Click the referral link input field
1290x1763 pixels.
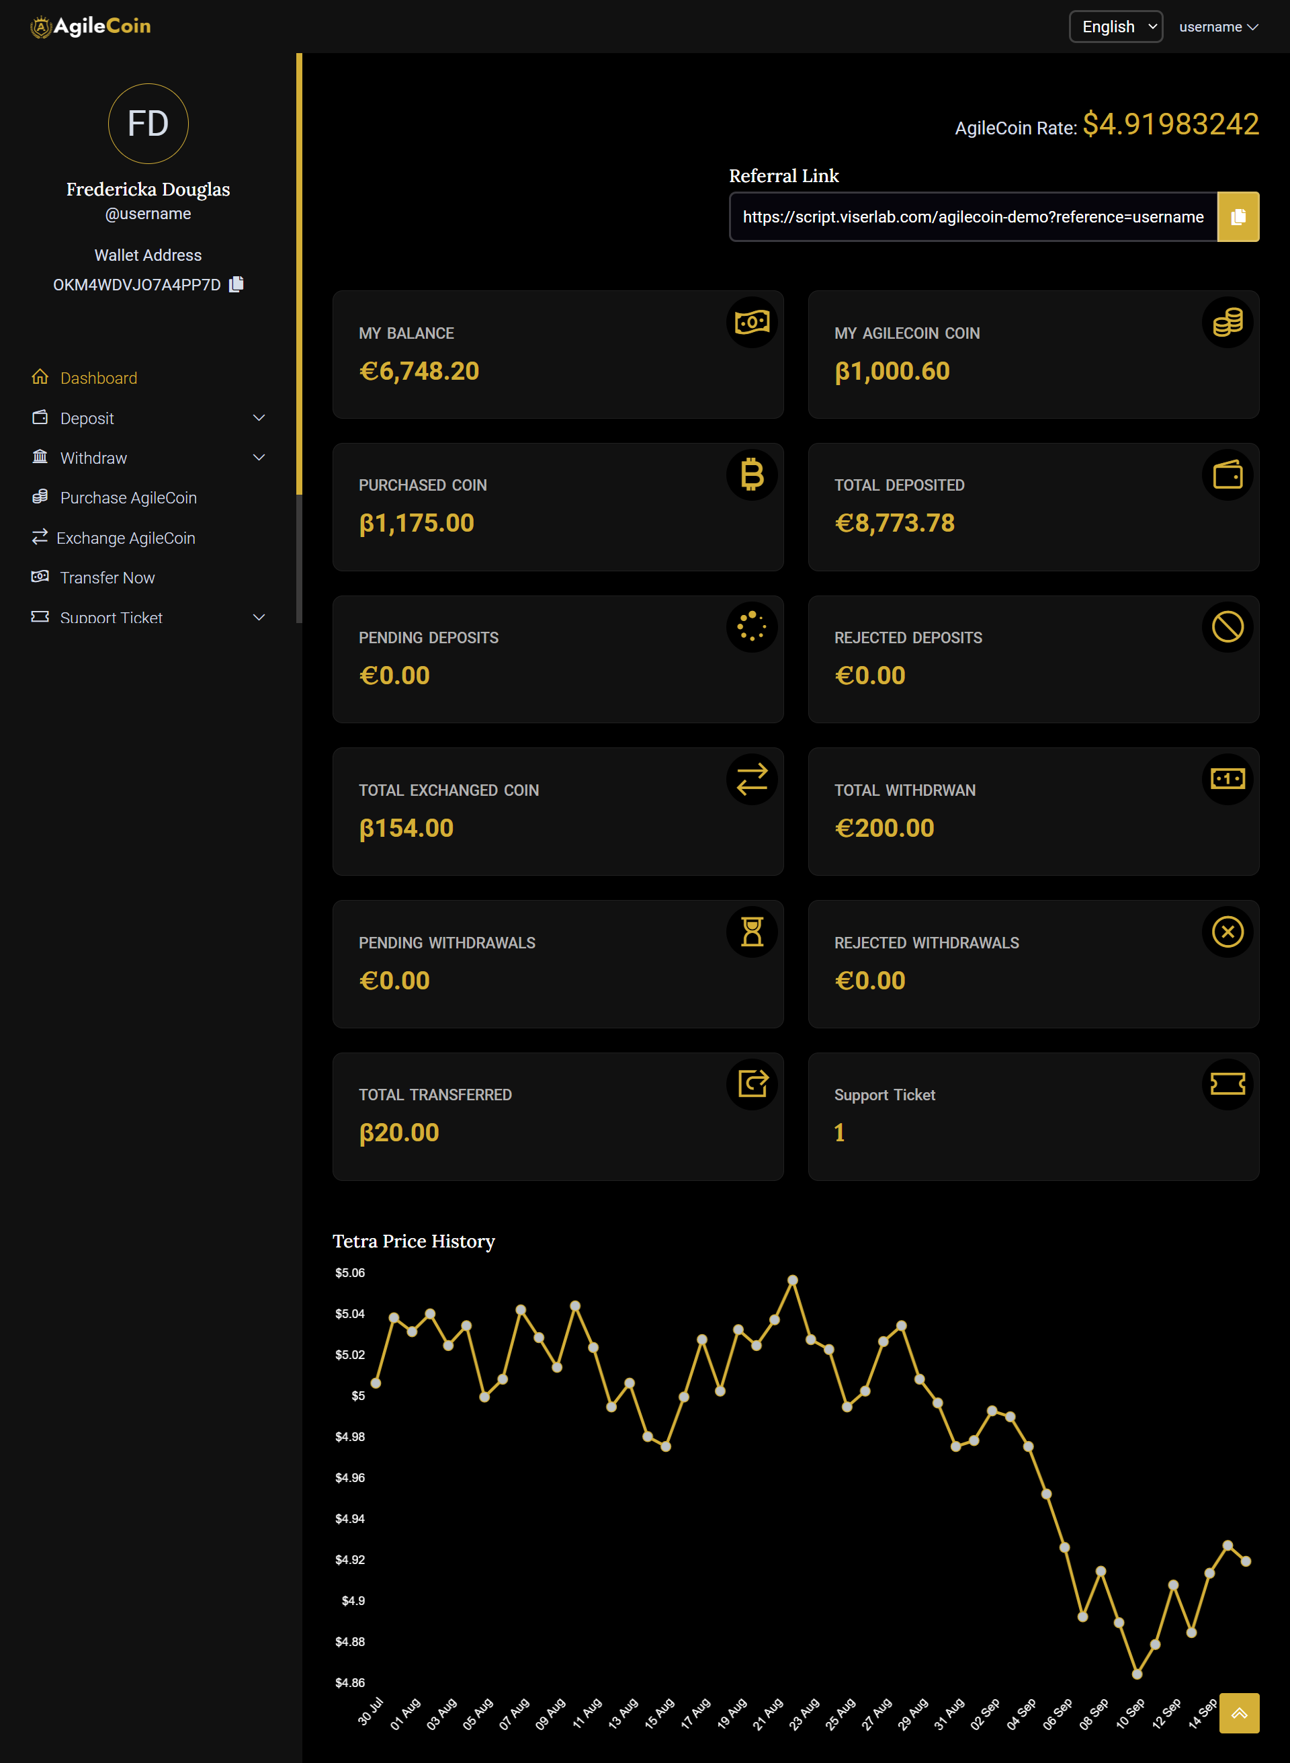[x=973, y=217]
